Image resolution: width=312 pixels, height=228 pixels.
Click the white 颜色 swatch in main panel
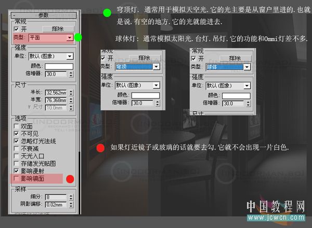(x=59, y=66)
